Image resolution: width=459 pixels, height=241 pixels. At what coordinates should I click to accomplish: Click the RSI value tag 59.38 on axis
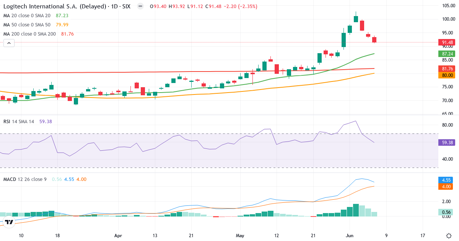(x=448, y=142)
